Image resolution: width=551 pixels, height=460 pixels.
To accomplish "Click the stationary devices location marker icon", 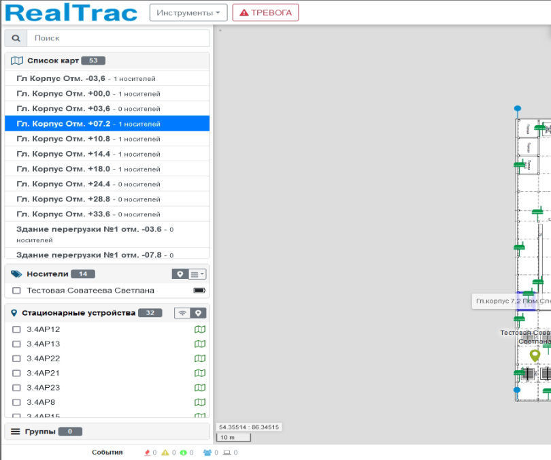I will tap(198, 313).
